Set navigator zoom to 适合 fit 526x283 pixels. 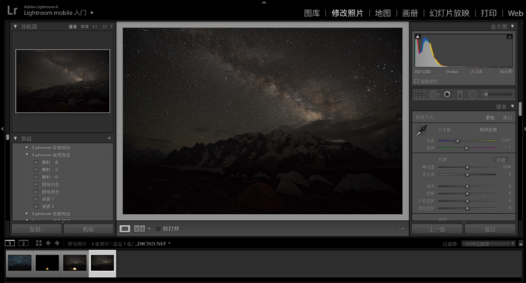coord(73,26)
